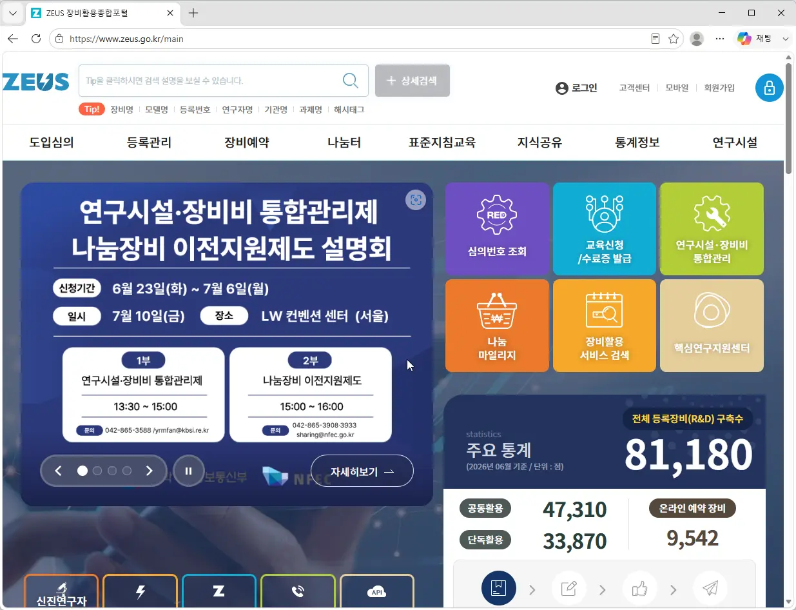This screenshot has width=796, height=610.
Task: Click the 공동활용 label
Action: coord(485,509)
